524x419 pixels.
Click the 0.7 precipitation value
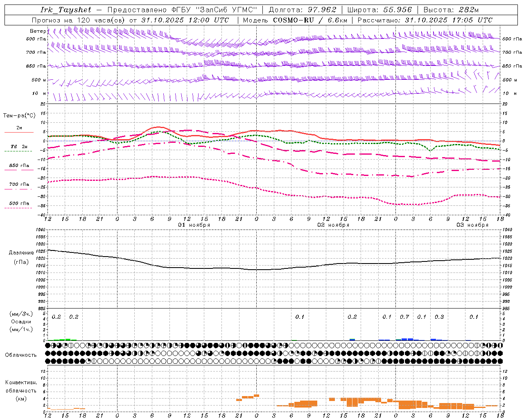[404, 317]
